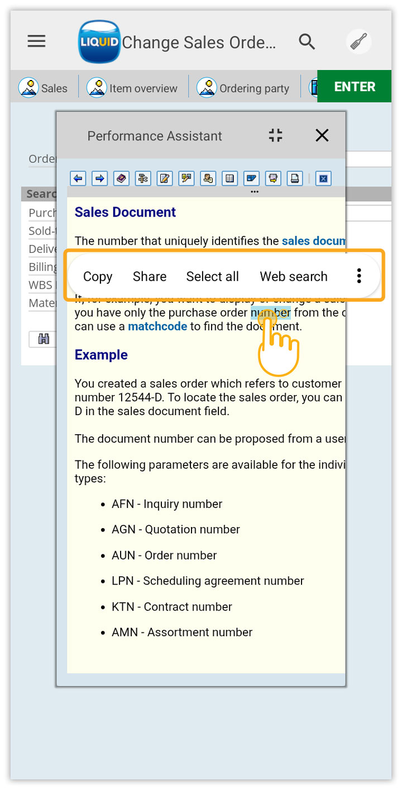The height and width of the screenshot is (790, 402).
Task: Click the green ENTER button
Action: coord(355,87)
